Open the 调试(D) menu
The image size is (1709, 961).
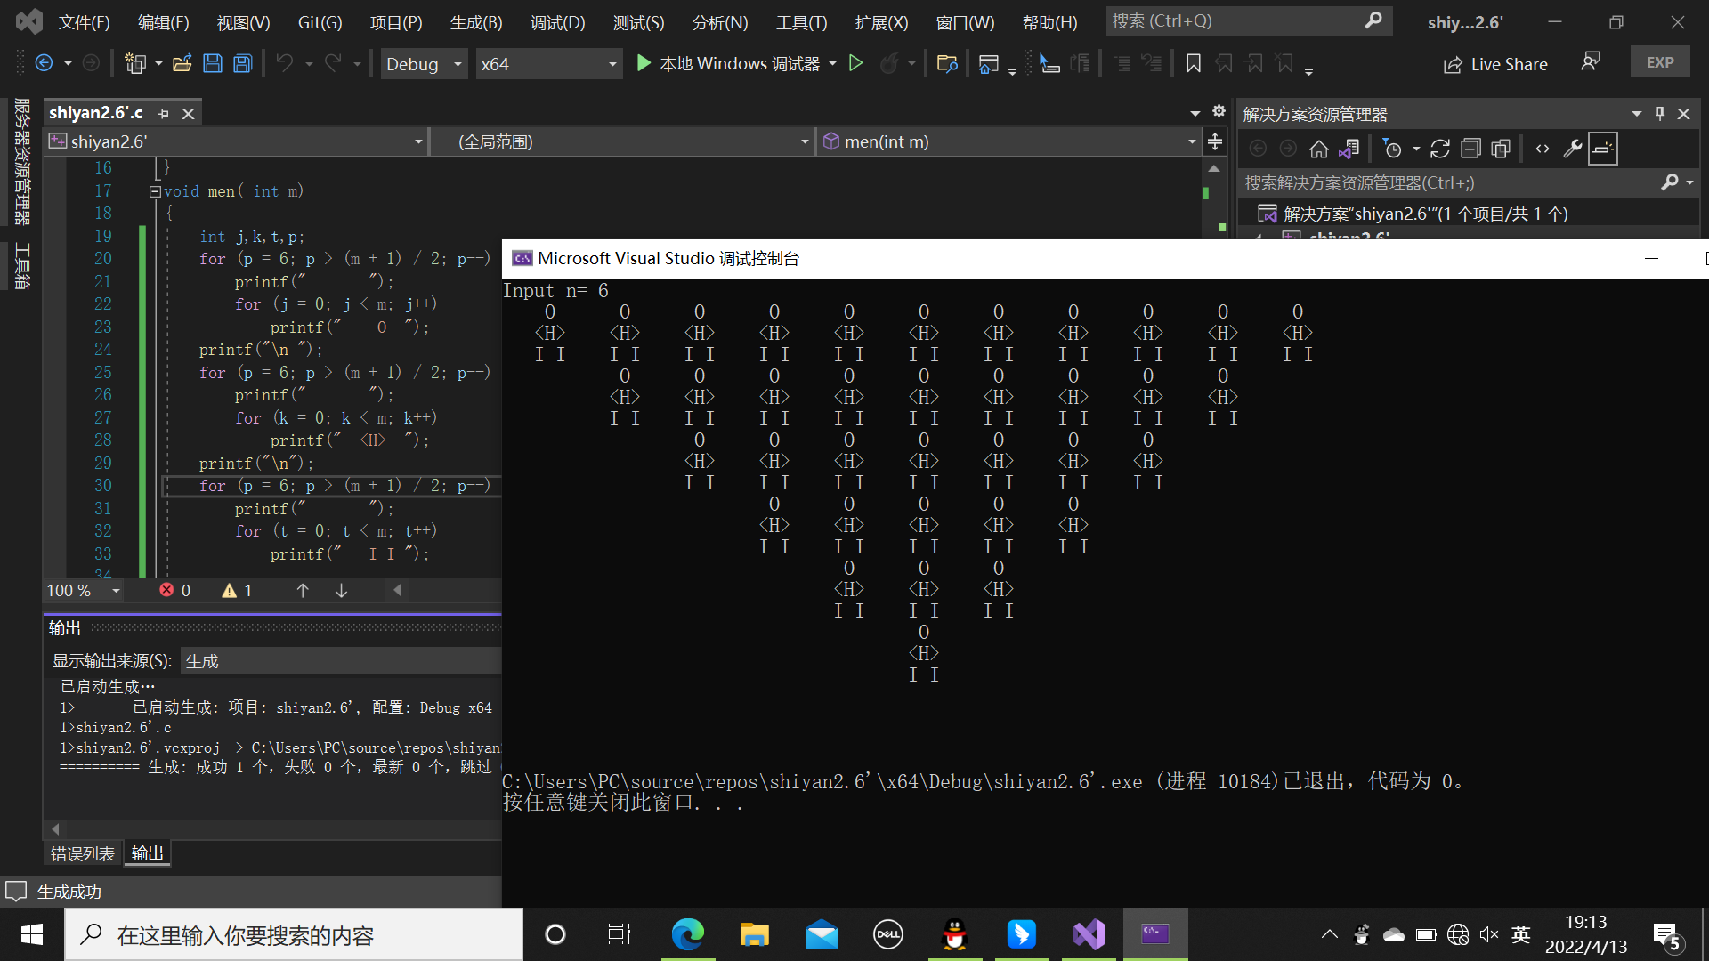coord(557,22)
